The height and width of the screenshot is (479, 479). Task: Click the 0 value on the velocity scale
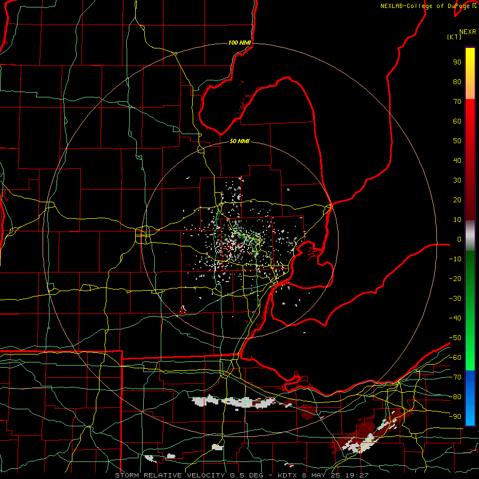[x=459, y=239]
